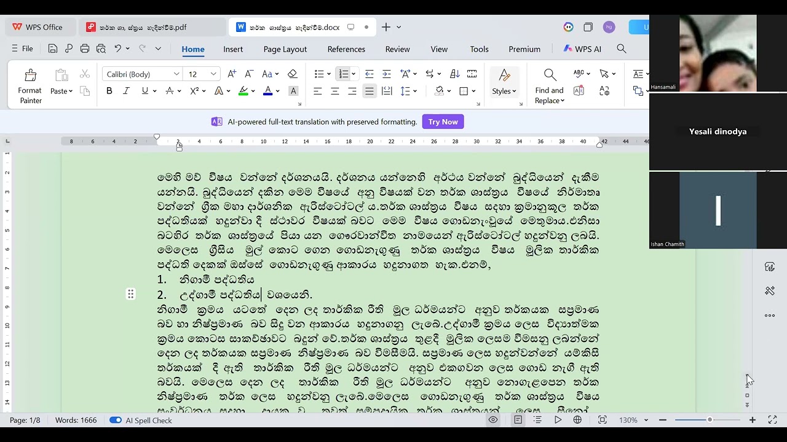The height and width of the screenshot is (442, 787).
Task: Zoom out with the minus button
Action: coord(663,420)
